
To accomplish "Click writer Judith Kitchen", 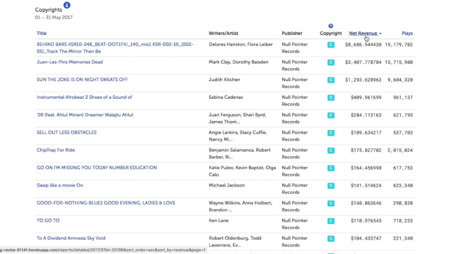I will (224, 79).
